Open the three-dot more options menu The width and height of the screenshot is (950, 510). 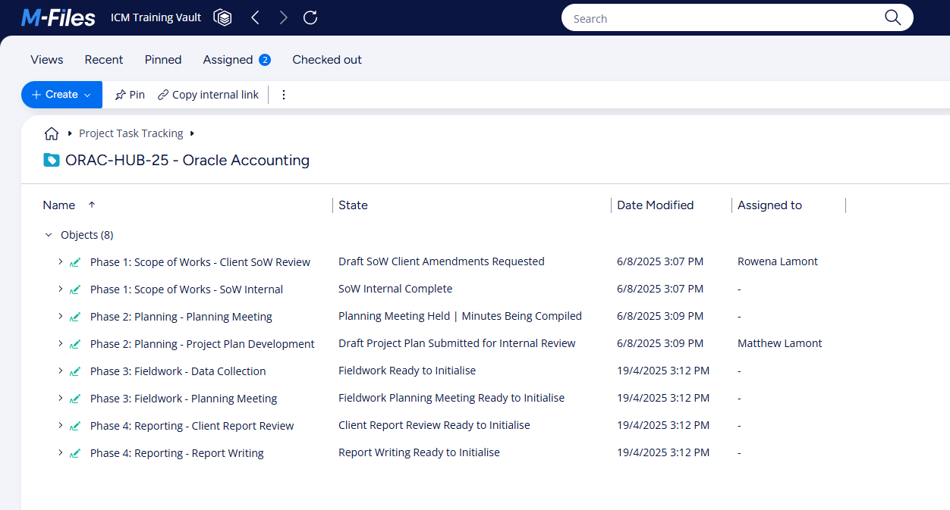(284, 95)
